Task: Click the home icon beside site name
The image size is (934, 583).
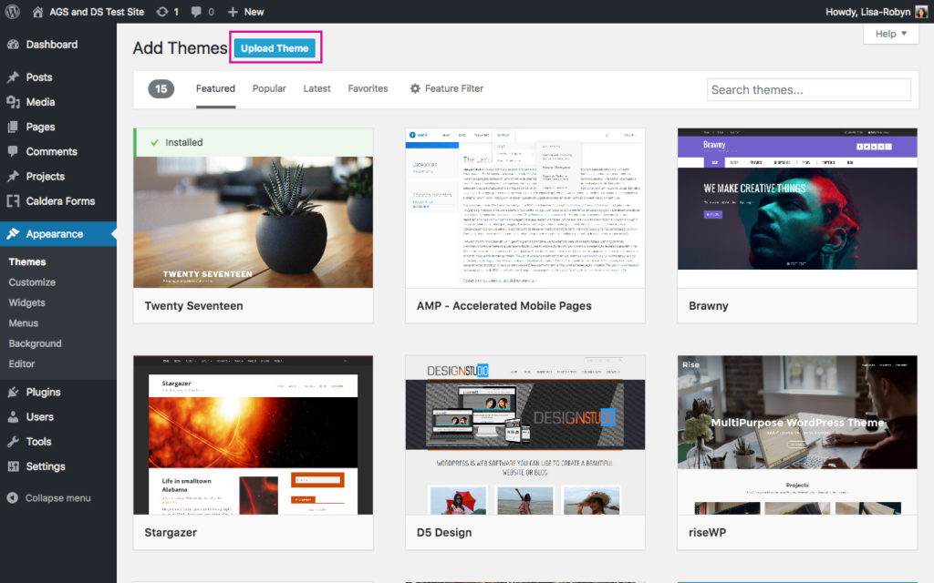Action: 37,11
